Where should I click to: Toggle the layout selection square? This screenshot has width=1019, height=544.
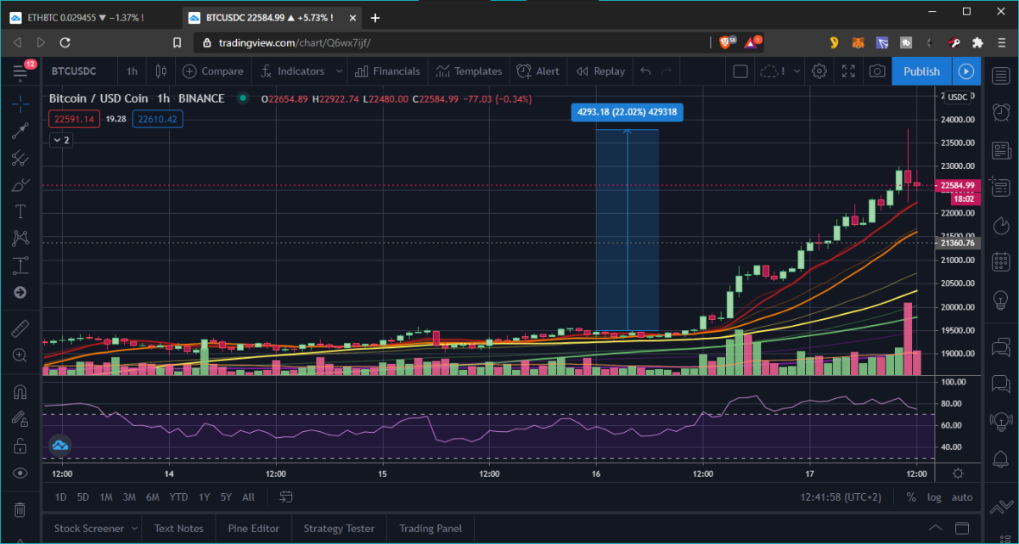pyautogui.click(x=740, y=71)
